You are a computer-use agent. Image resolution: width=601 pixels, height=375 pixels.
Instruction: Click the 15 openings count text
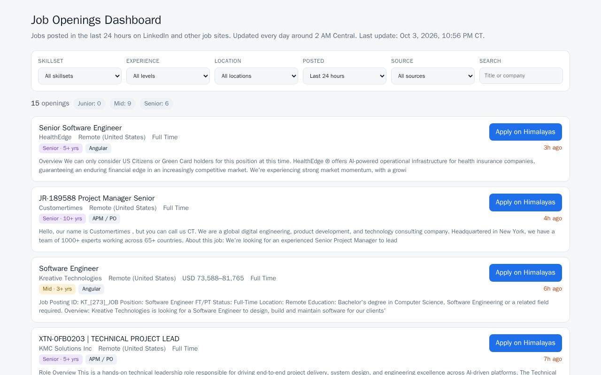(x=50, y=103)
